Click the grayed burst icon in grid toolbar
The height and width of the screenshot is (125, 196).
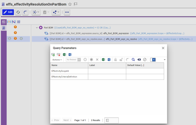tap(91, 60)
